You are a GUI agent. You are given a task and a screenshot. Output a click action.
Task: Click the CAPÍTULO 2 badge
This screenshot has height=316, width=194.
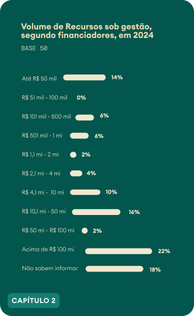[33, 300]
